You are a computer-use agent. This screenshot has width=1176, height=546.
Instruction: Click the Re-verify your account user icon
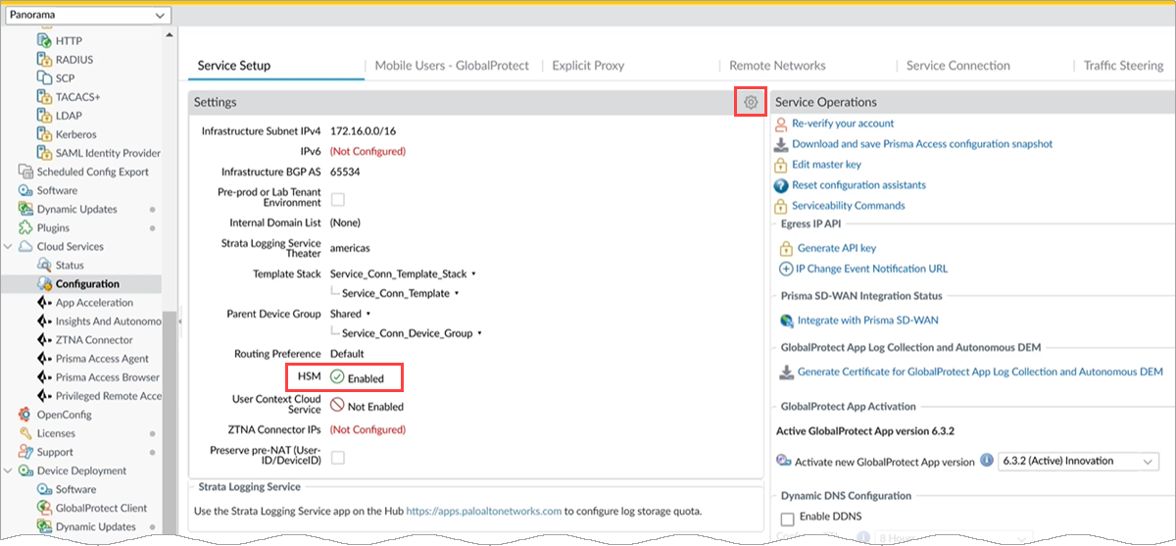pyautogui.click(x=781, y=124)
